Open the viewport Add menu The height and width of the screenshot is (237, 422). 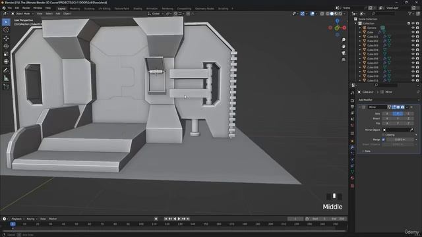pyautogui.click(x=58, y=13)
